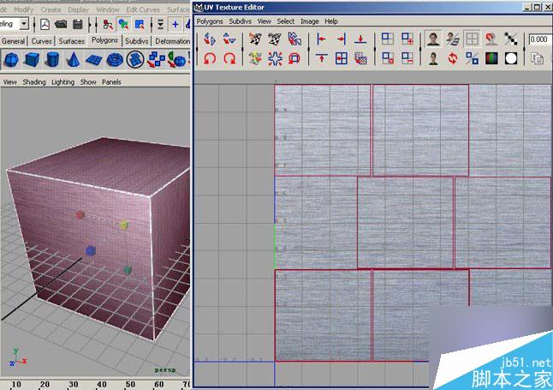Open the viewport Shading menu
The width and height of the screenshot is (553, 390).
[x=34, y=82]
